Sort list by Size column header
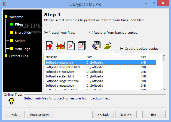The width and height of the screenshot is (171, 122). (x=147, y=57)
